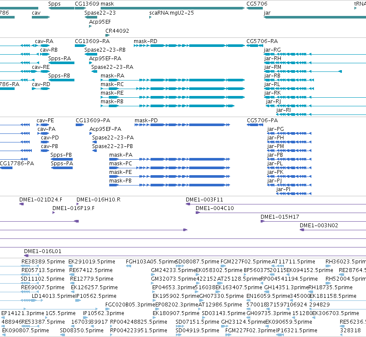366x337 pixels.
Task: Select the CG17786-PA protein feature
Action: (6, 168)
